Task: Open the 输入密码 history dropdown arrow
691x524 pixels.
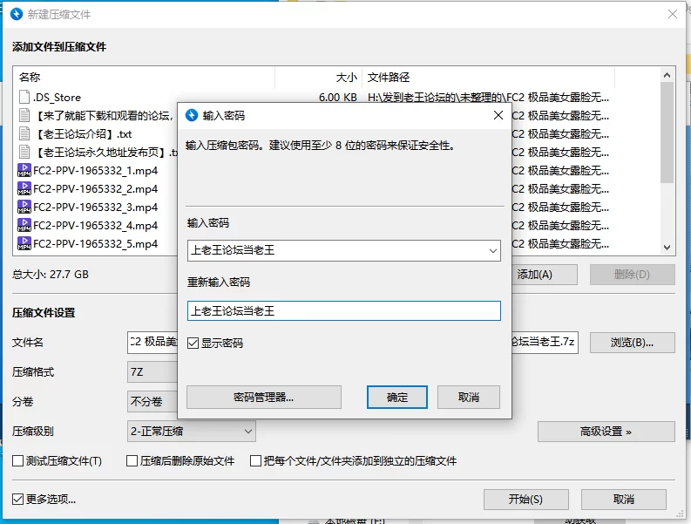Action: click(492, 250)
